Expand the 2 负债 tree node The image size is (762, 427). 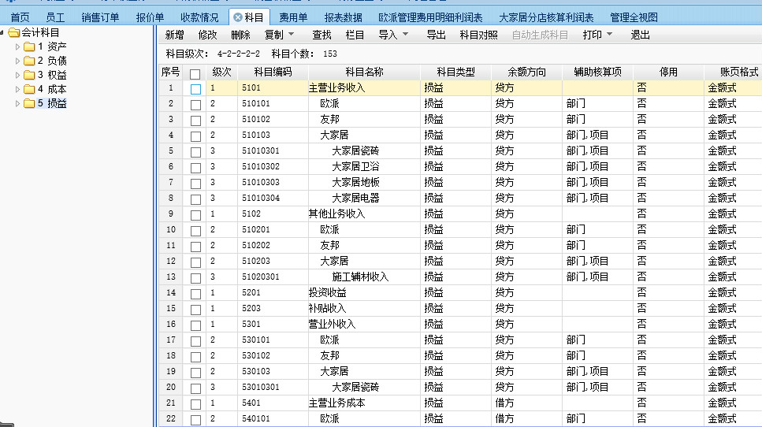(17, 61)
